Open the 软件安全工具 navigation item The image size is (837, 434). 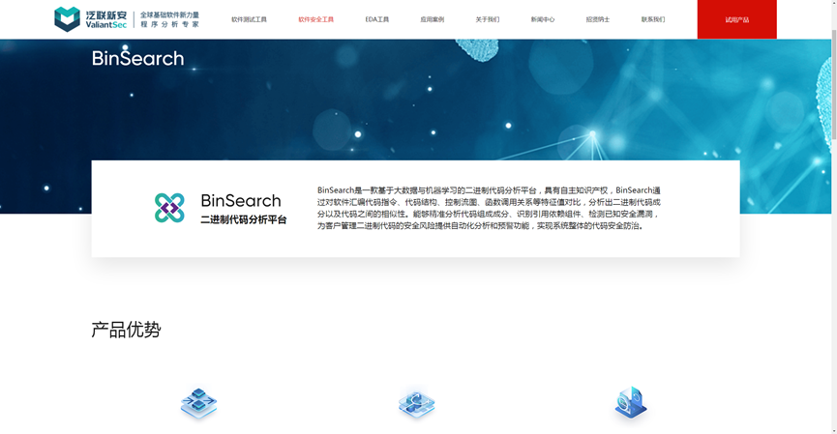[315, 19]
